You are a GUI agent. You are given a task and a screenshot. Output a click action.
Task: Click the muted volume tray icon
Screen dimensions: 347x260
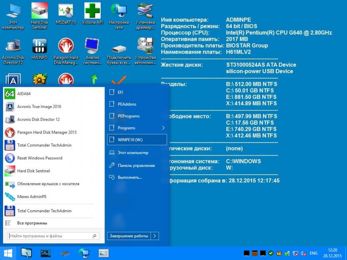coord(303,253)
